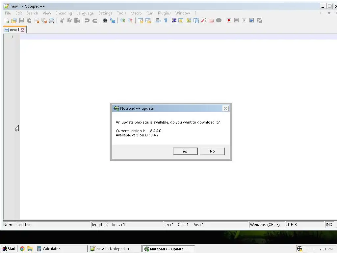Click the 'Normal text file' status text
337x253 pixels.
click(x=17, y=225)
